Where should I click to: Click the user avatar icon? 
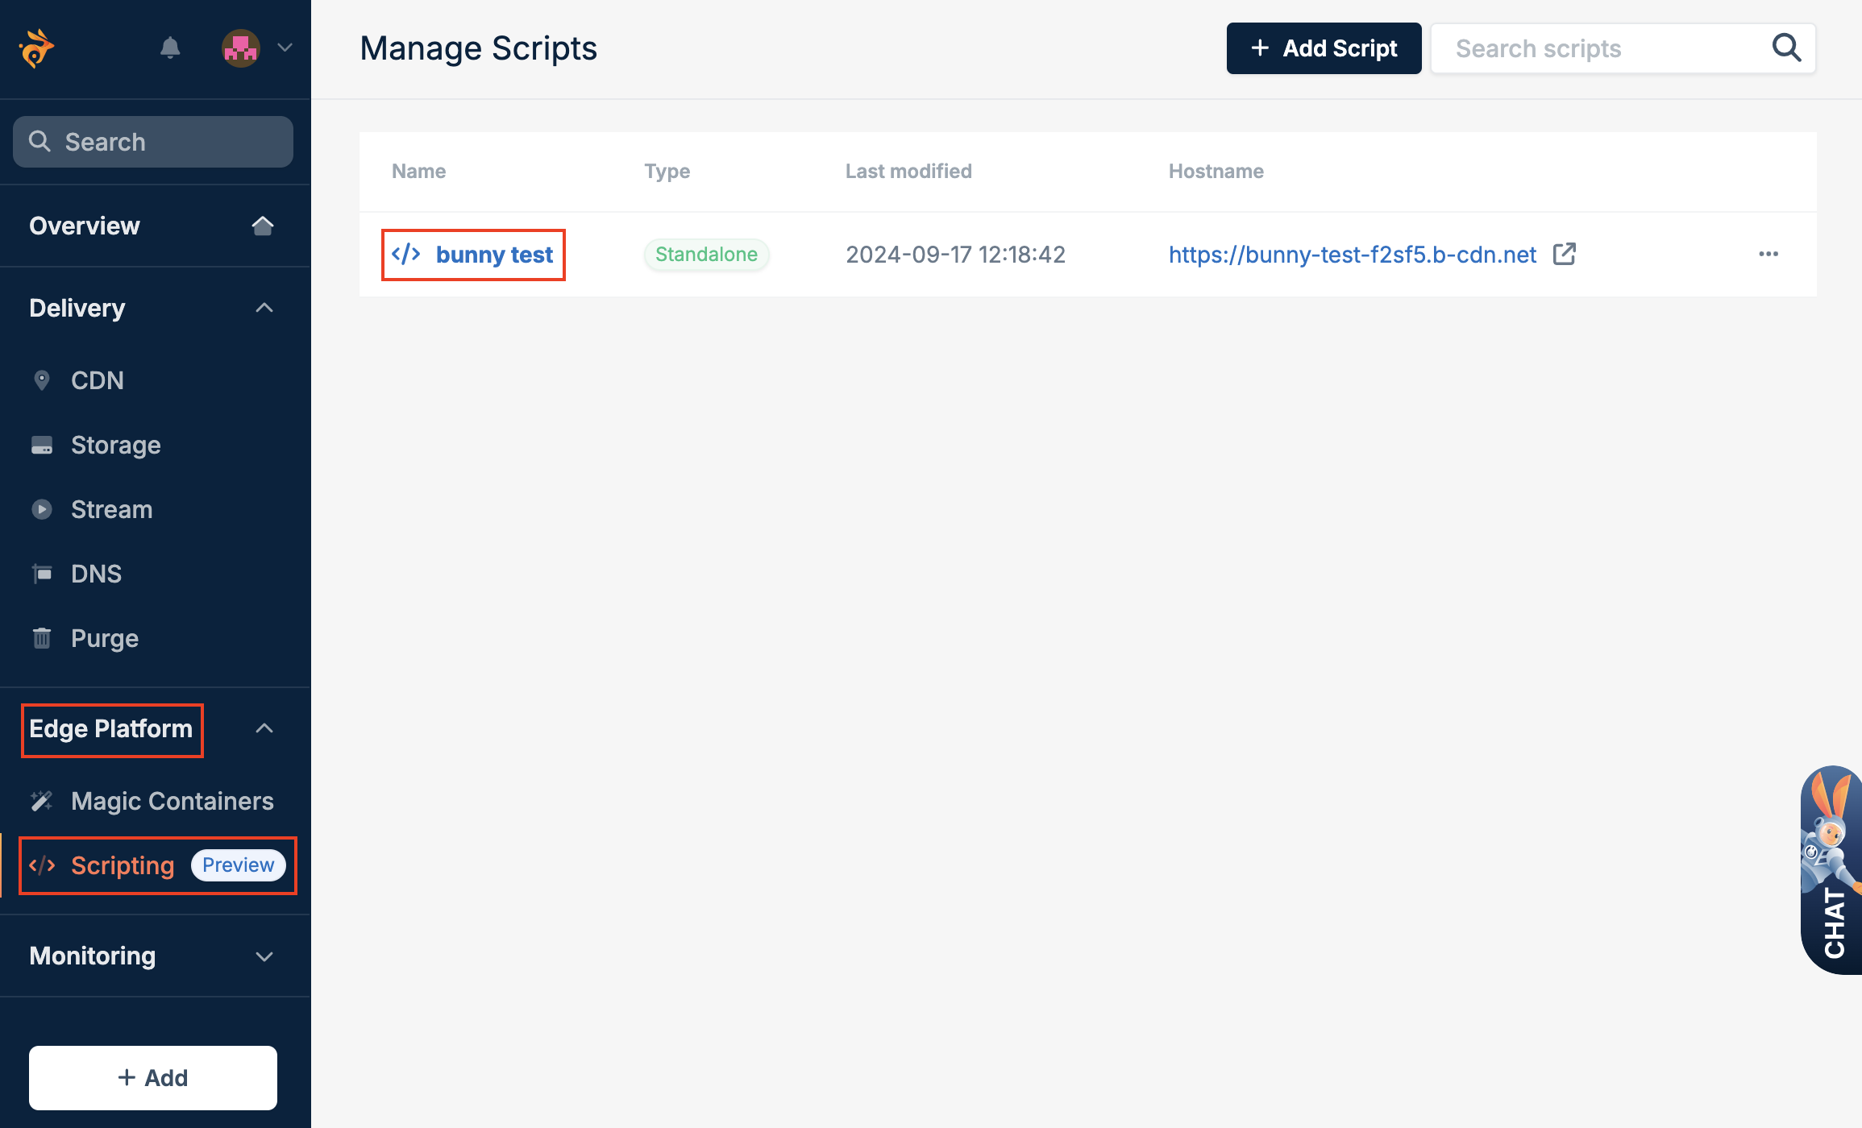[240, 48]
